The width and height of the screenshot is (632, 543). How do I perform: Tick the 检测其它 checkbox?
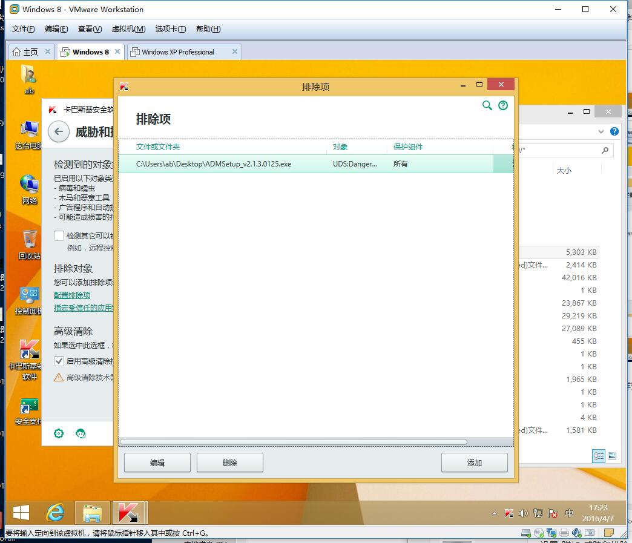point(59,235)
